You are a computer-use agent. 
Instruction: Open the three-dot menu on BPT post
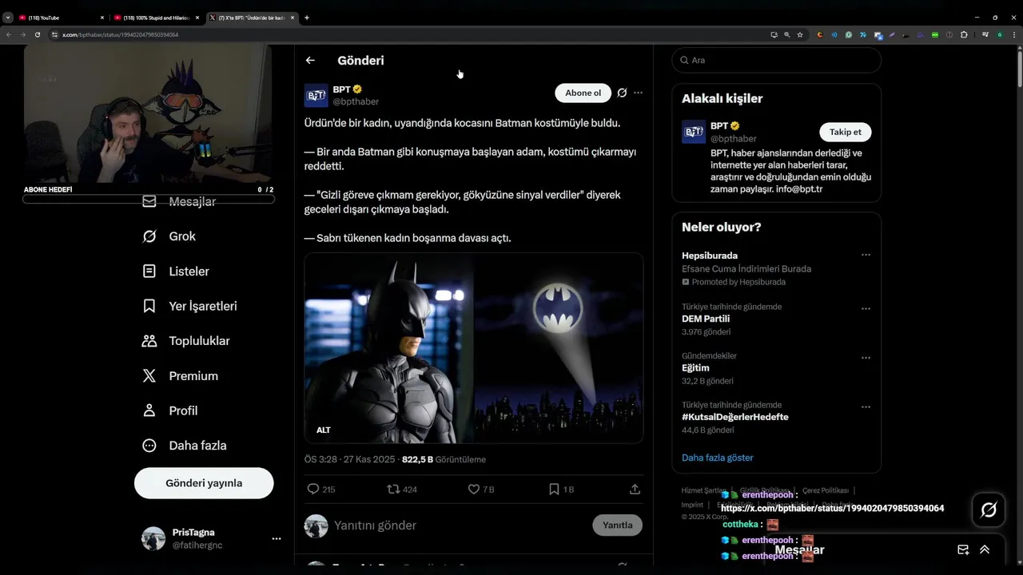638,93
